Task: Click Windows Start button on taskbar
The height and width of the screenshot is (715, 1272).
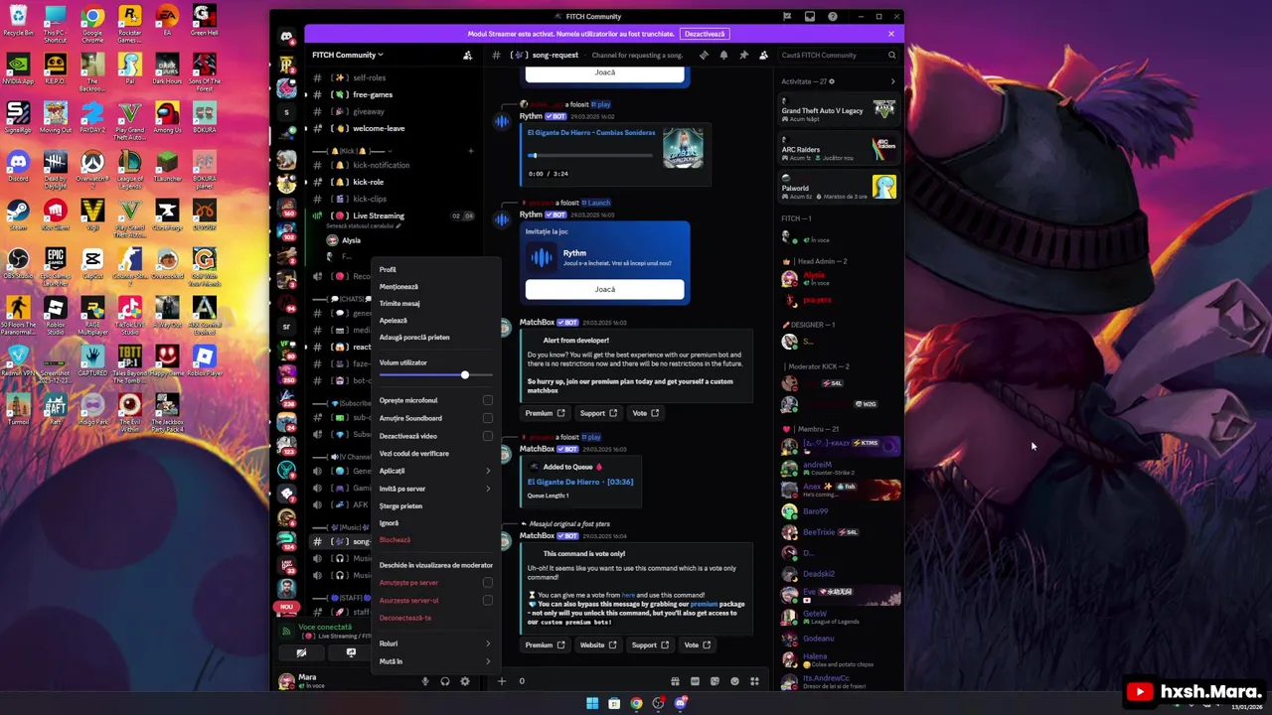Action: (592, 703)
